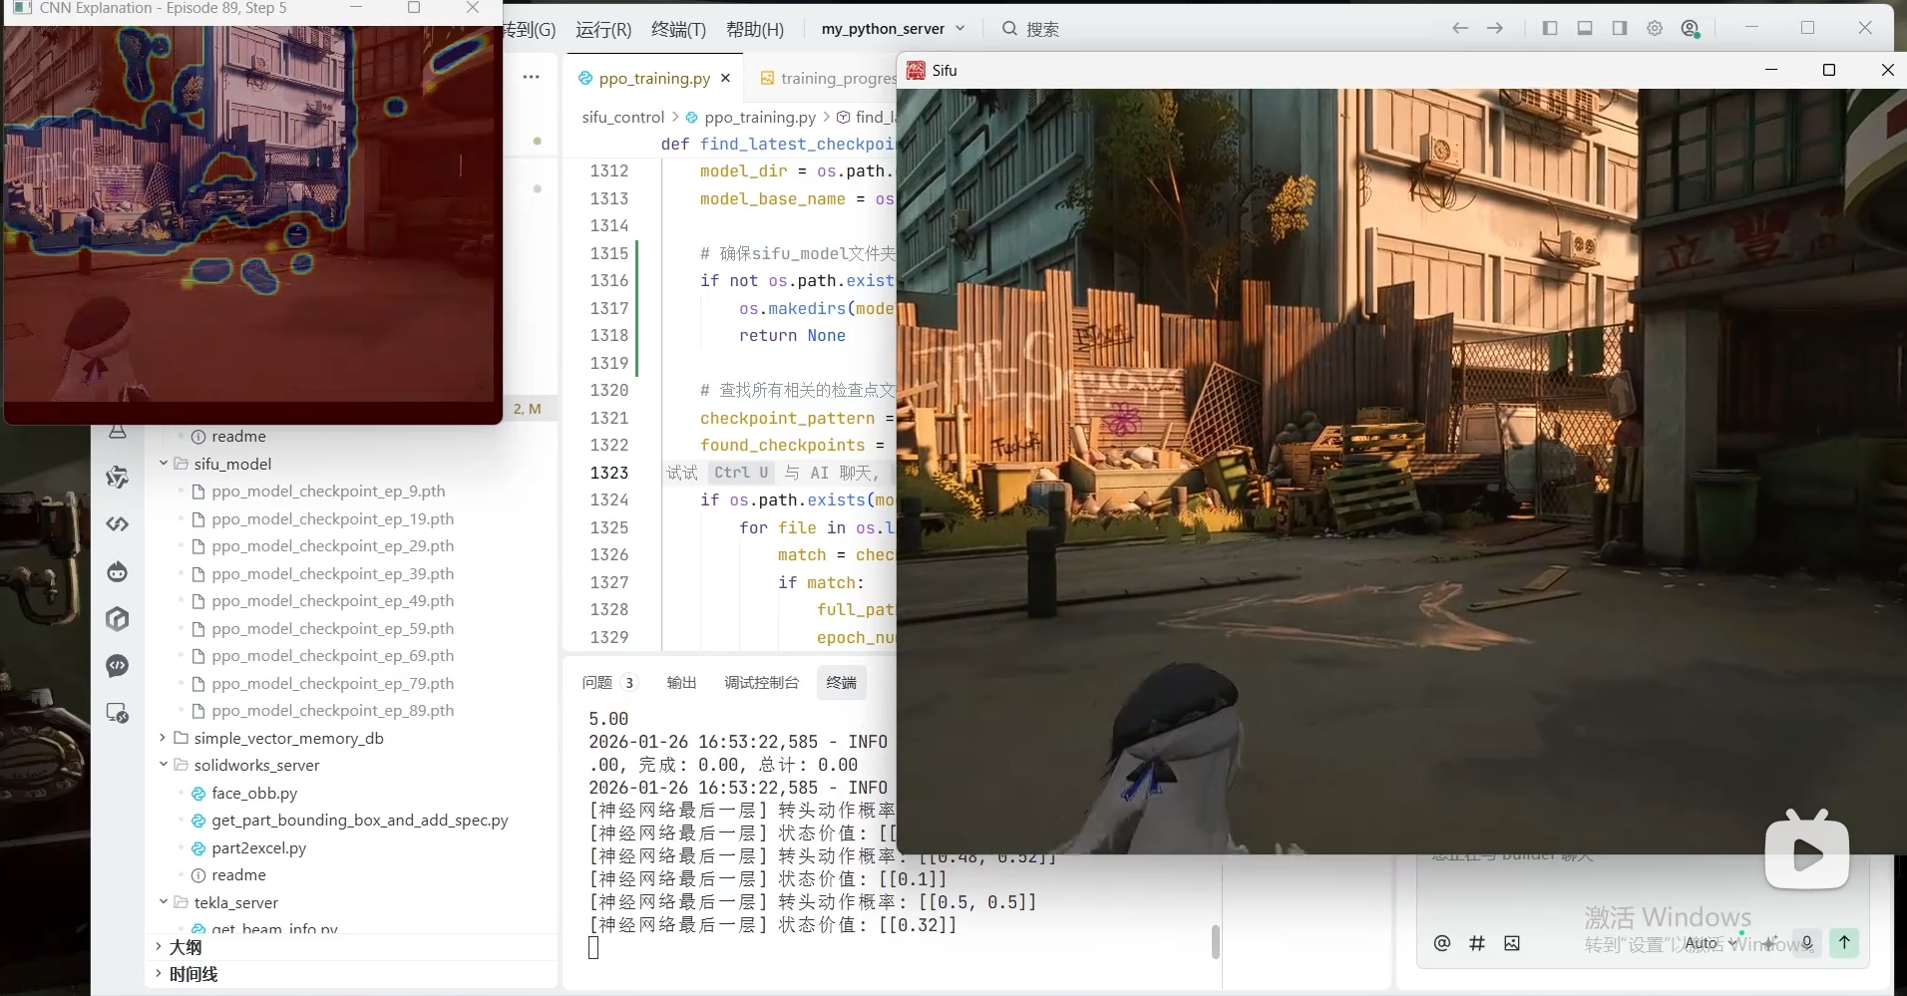The image size is (1907, 996).
Task: Open ppo_model_checkpoint_ep_19.pth file
Action: tap(332, 518)
